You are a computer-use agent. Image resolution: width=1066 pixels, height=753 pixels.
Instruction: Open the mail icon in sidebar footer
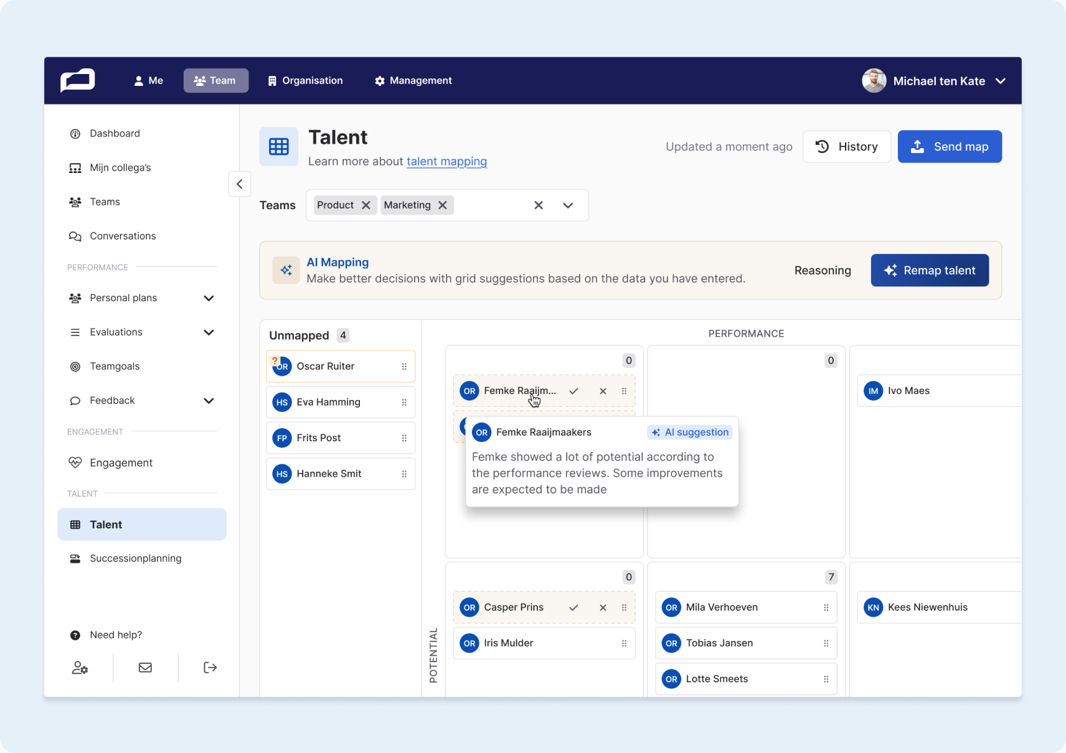[x=145, y=668]
